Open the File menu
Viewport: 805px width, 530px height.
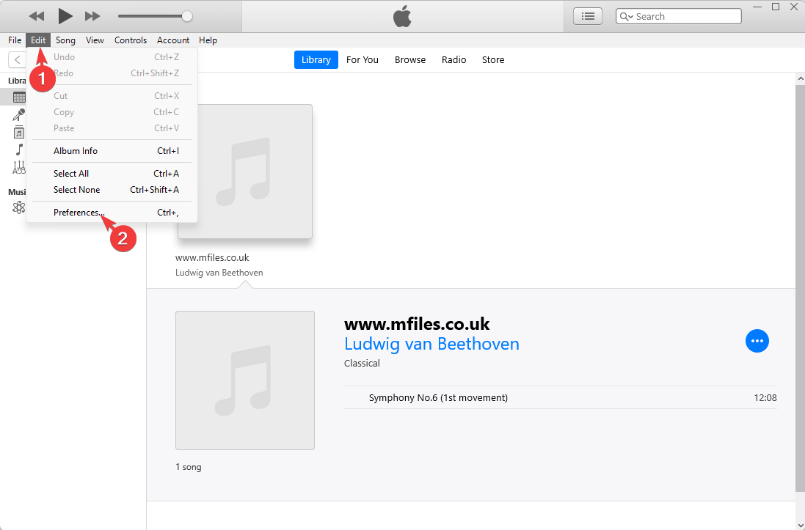(15, 40)
